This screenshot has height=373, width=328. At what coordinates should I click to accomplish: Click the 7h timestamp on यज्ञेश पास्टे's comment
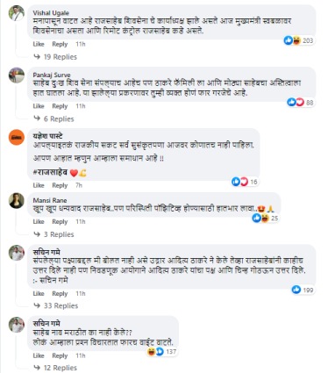pyautogui.click(x=79, y=185)
